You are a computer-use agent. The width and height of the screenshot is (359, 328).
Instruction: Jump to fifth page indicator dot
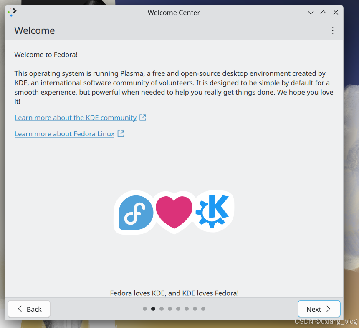coord(178,309)
